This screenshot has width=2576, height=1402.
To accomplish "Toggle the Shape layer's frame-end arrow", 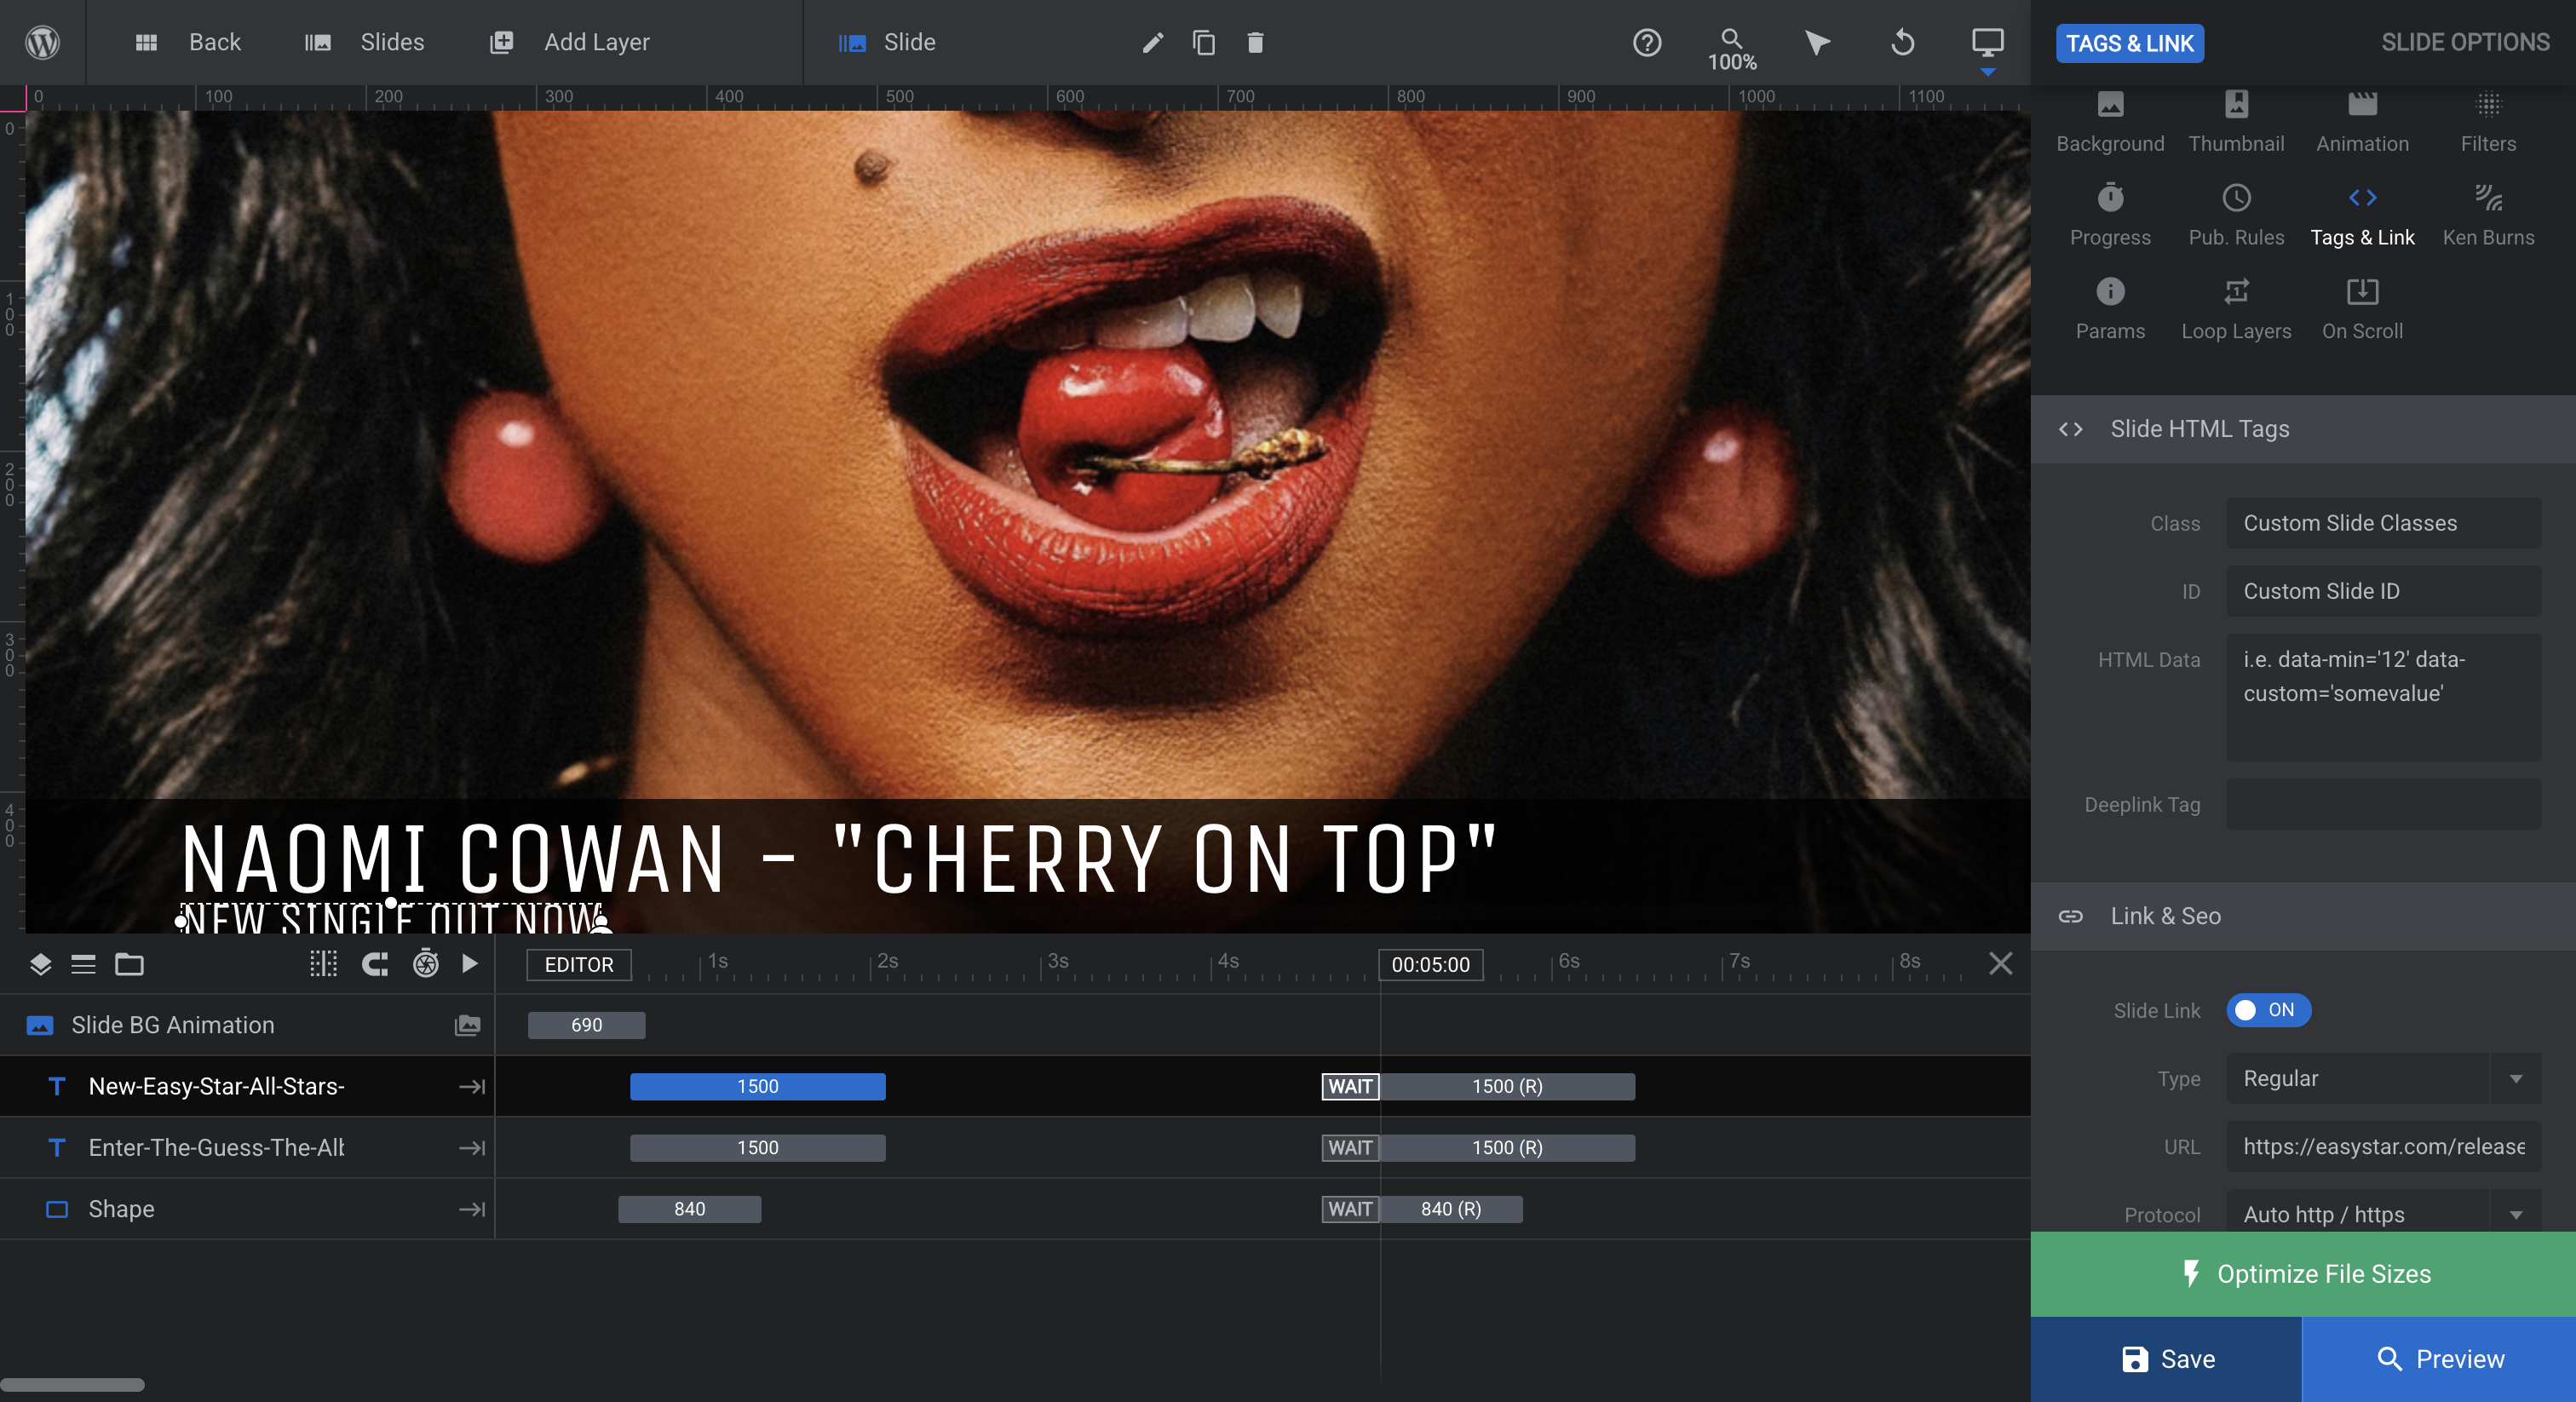I will 472,1209.
